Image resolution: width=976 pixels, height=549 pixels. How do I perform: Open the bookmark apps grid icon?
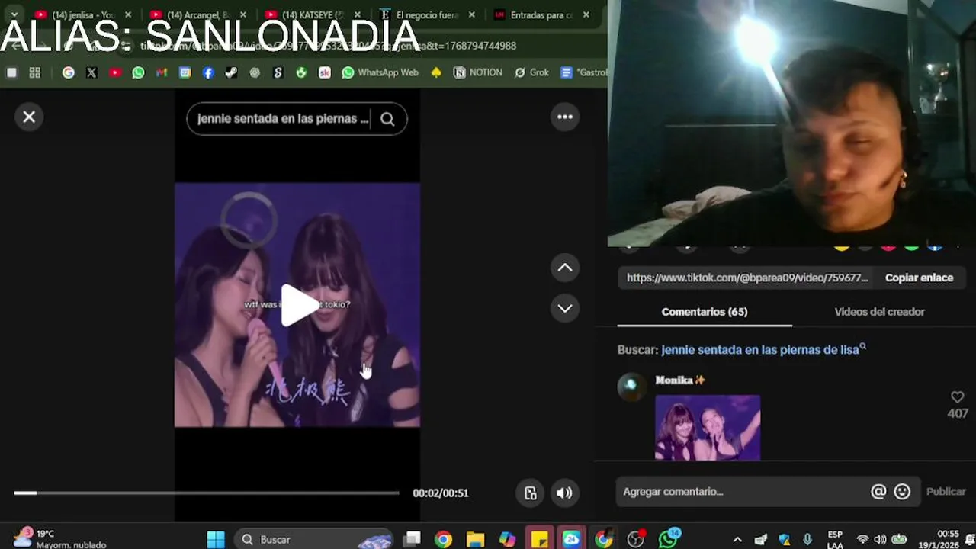(x=34, y=72)
